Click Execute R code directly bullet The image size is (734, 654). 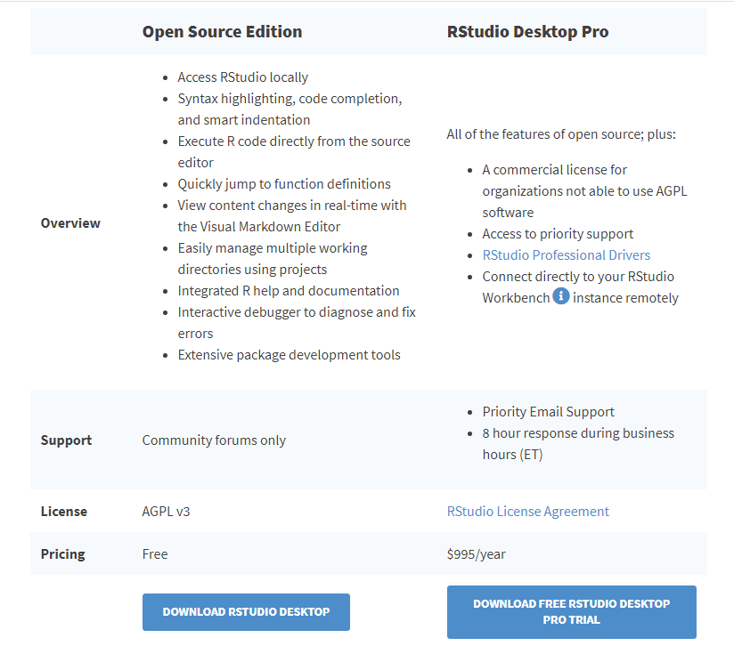tap(294, 152)
